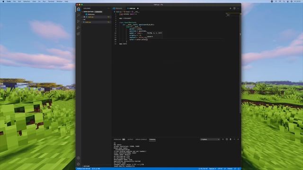Change end of line sequence LF

(225, 169)
